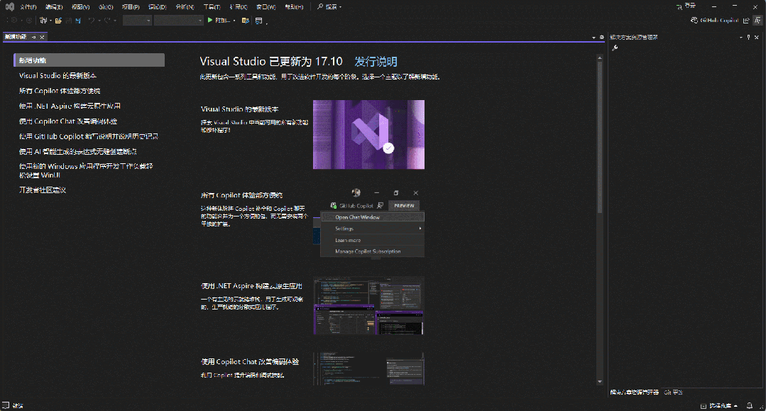Click the vertical scrollbar down arrow
Screen dimensions: 766x411
(600, 382)
